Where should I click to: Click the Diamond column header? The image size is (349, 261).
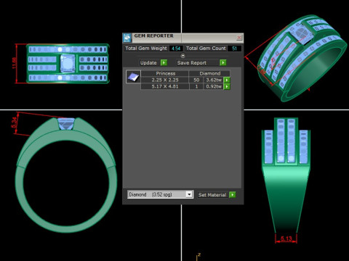tap(209, 73)
